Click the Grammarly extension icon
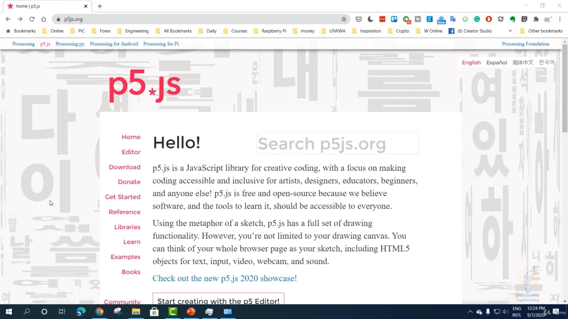Viewport: 568px width, 319px height. click(477, 19)
